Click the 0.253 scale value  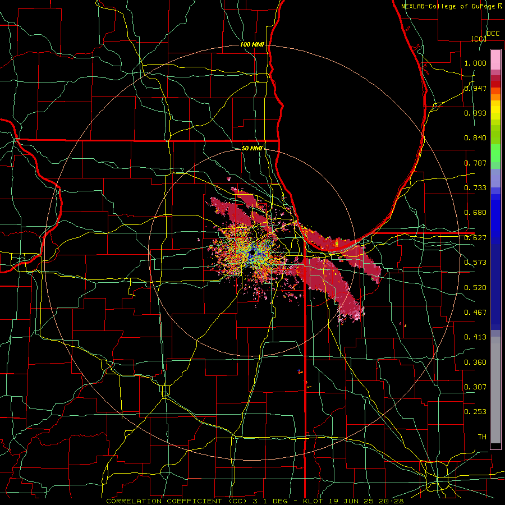[x=475, y=412]
